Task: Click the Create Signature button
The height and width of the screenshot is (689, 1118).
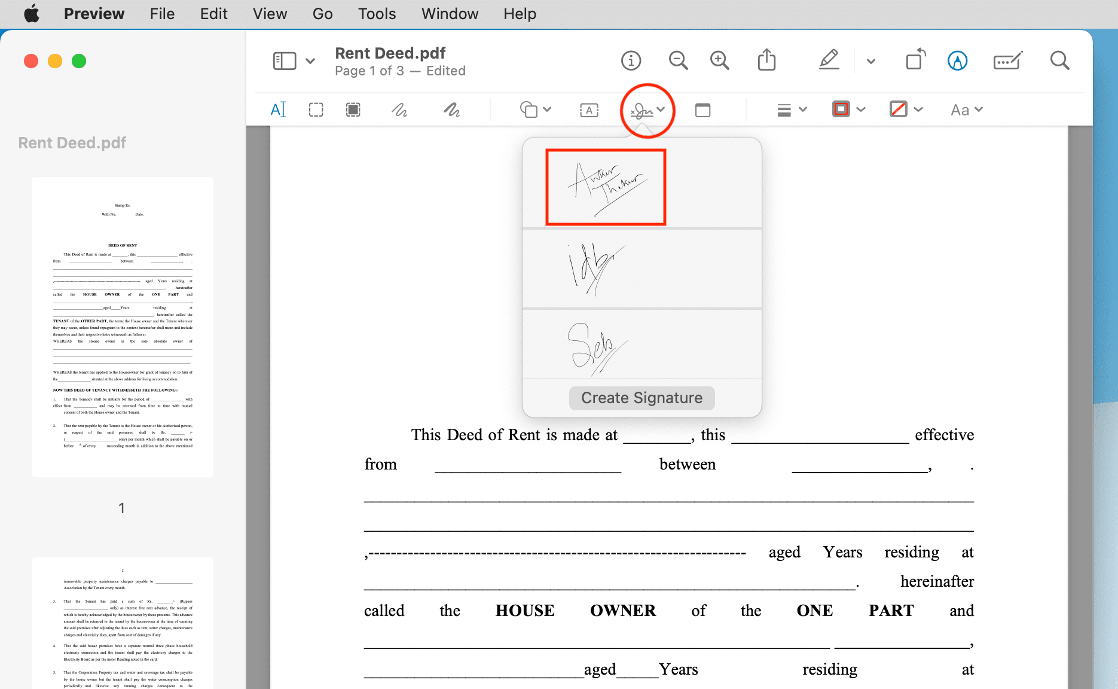Action: [x=642, y=398]
